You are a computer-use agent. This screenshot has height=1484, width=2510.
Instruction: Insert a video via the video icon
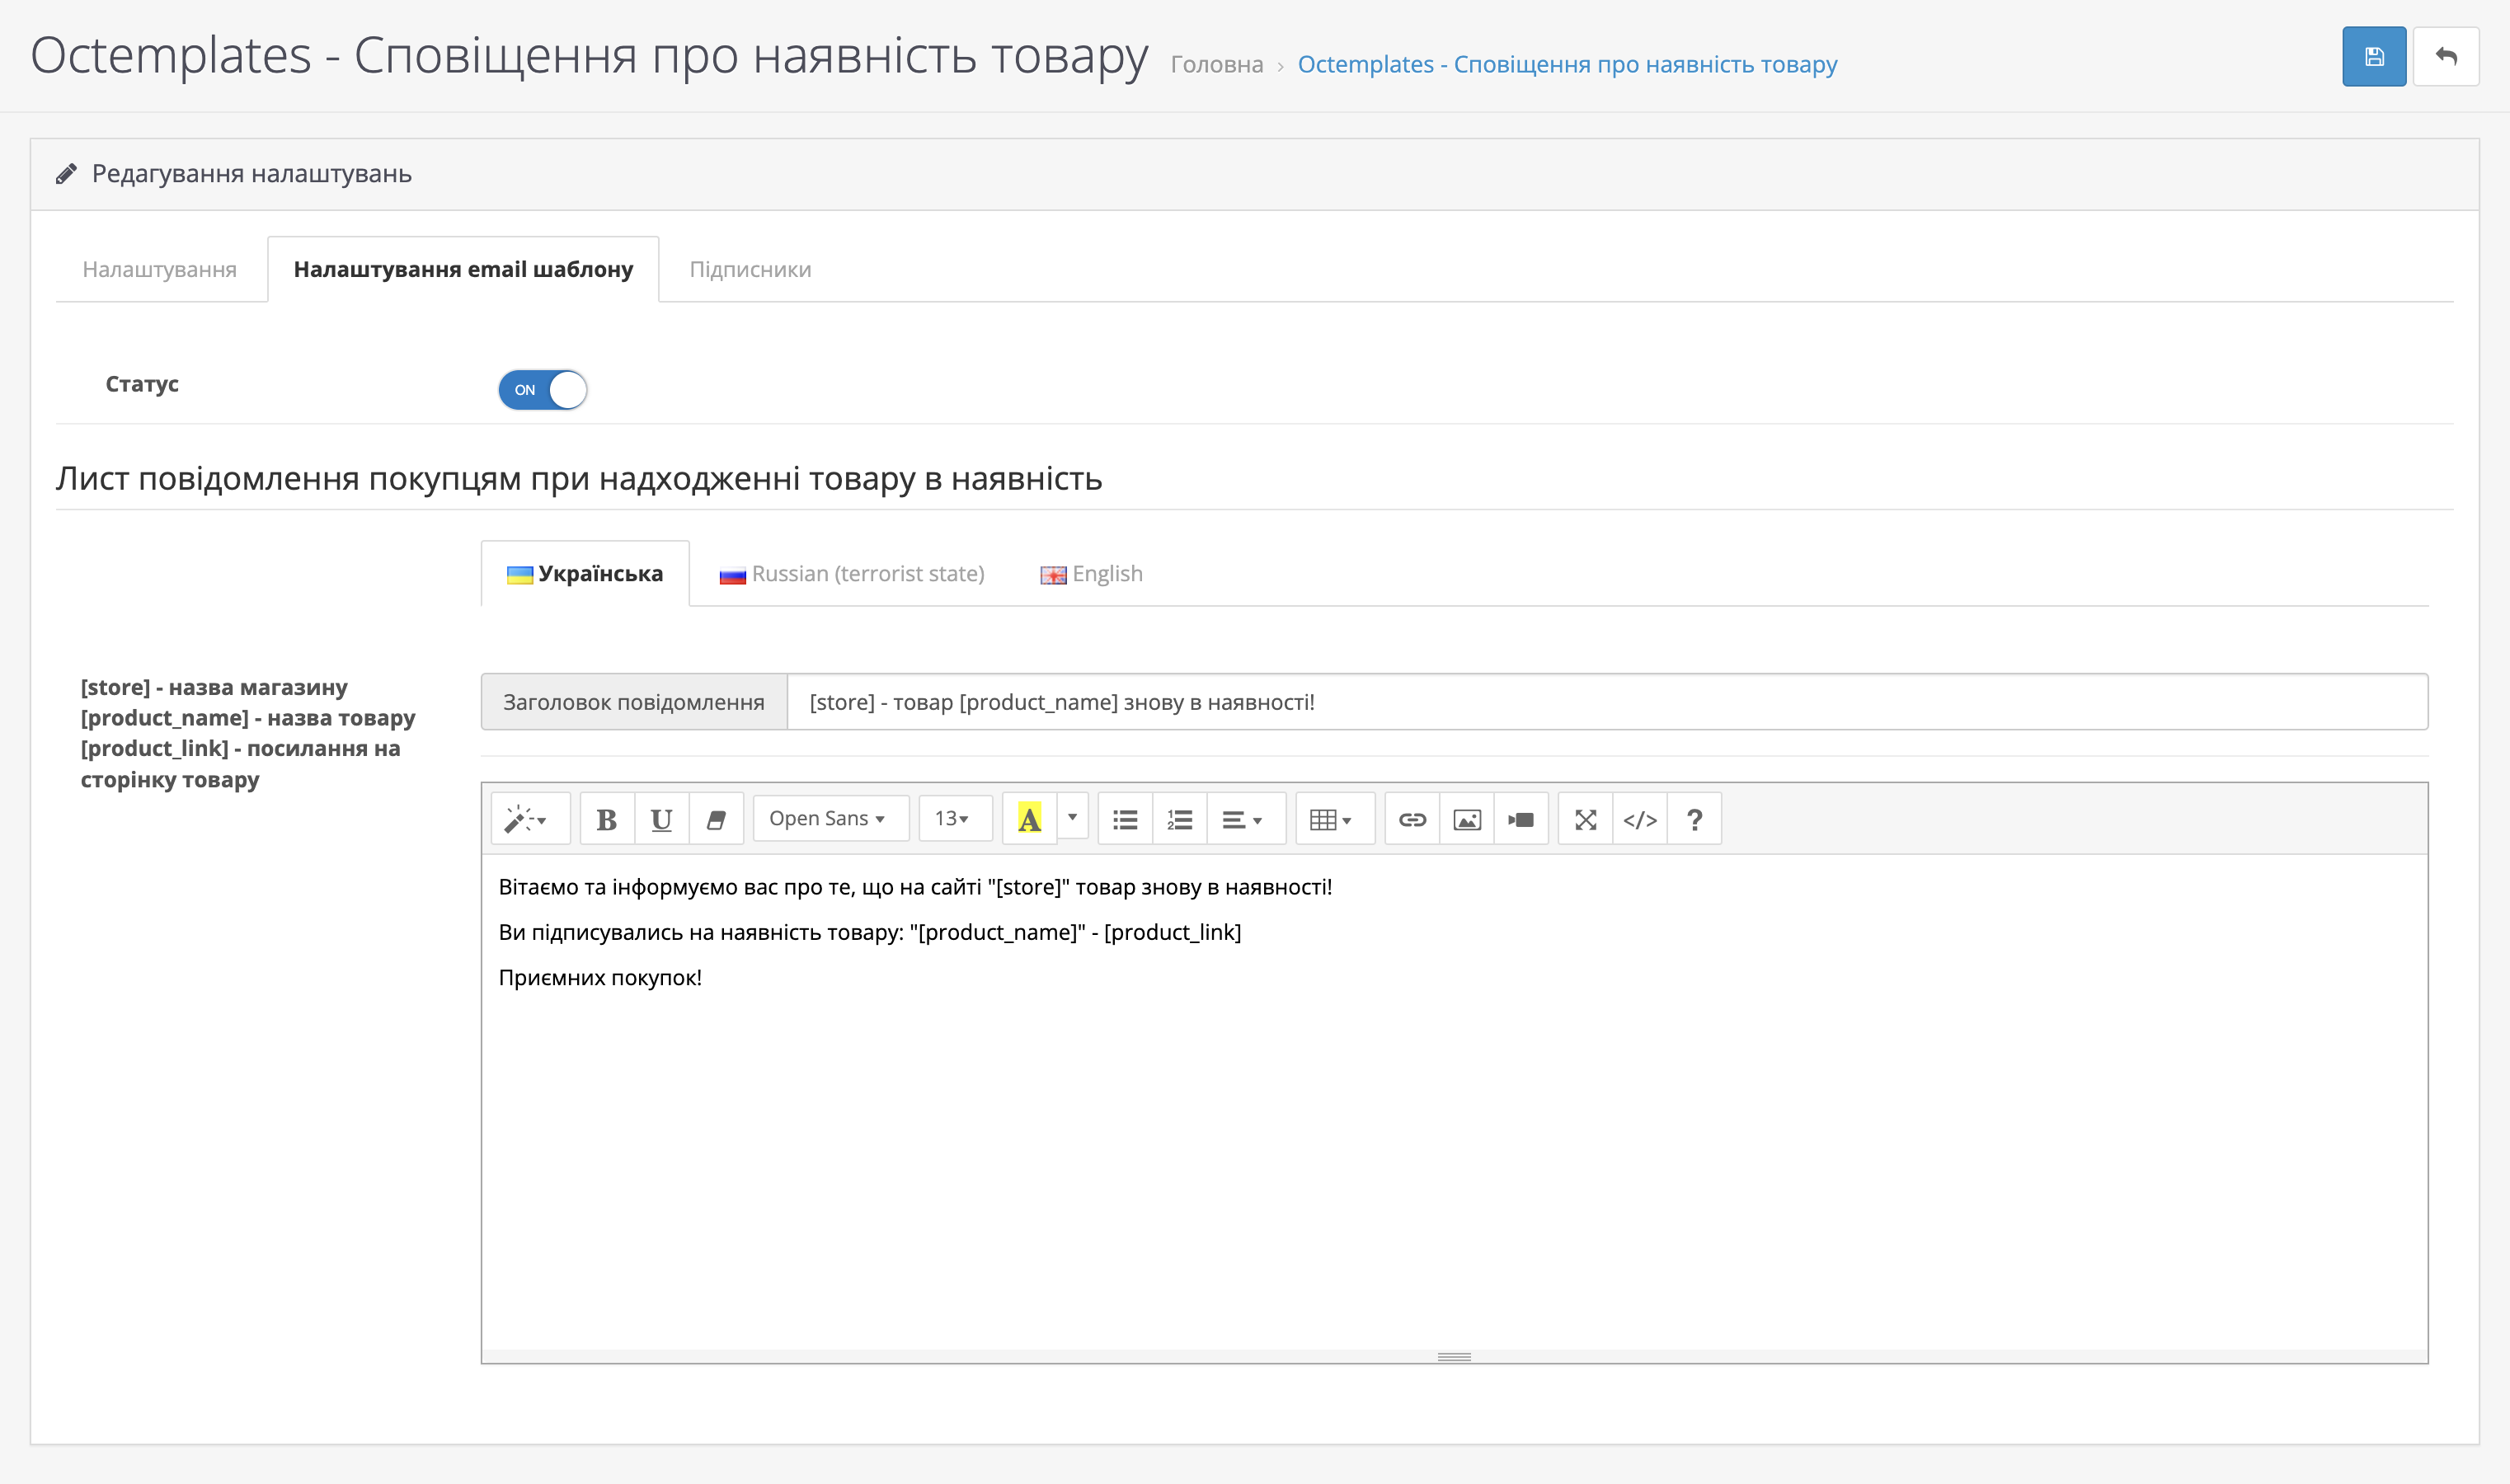click(1520, 819)
